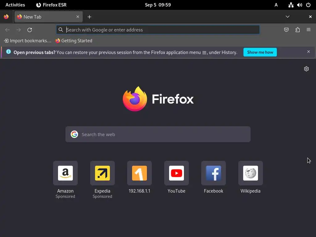Open Firefox View pinned tab icon
316x237 pixels.
click(x=6, y=17)
